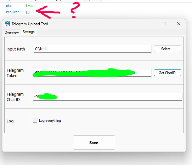This screenshot has height=165, width=192.
Task: Click the green "true" value
Action: (30, 6)
